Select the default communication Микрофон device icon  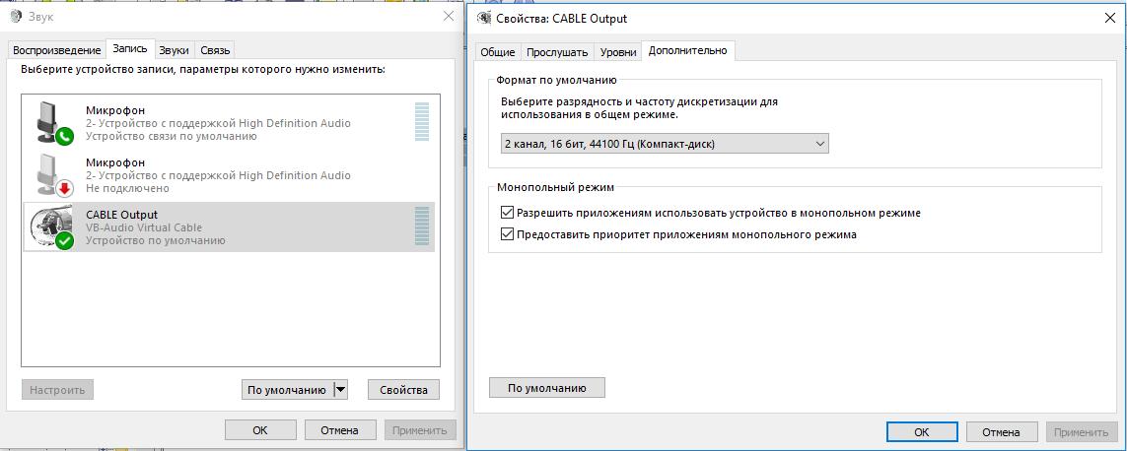pyautogui.click(x=53, y=122)
